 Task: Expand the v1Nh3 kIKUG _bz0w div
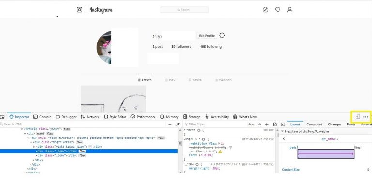click(34, 147)
